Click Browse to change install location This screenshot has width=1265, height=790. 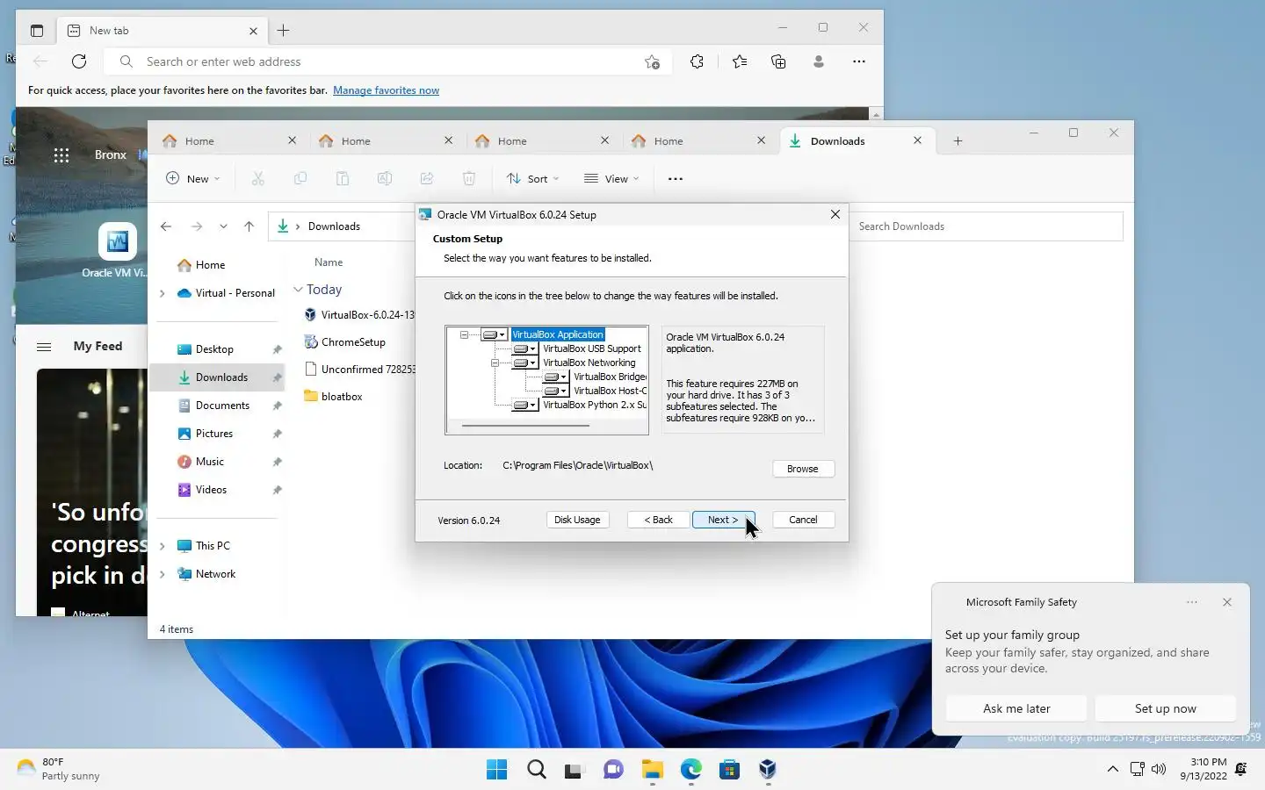803,469
